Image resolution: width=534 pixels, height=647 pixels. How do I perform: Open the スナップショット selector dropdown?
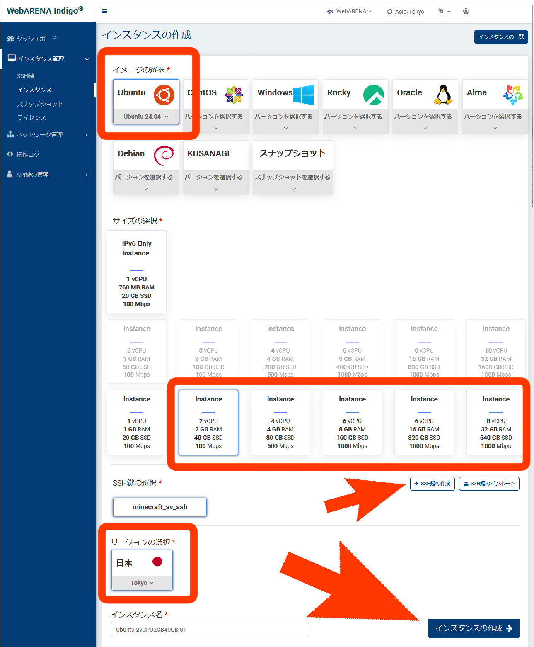tap(293, 182)
